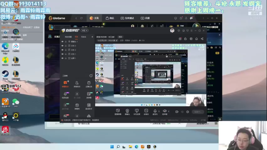Image resolution: width=267 pixels, height=150 pixels.
Task: Add a new scene with plus icon
Action: click(x=92, y=37)
